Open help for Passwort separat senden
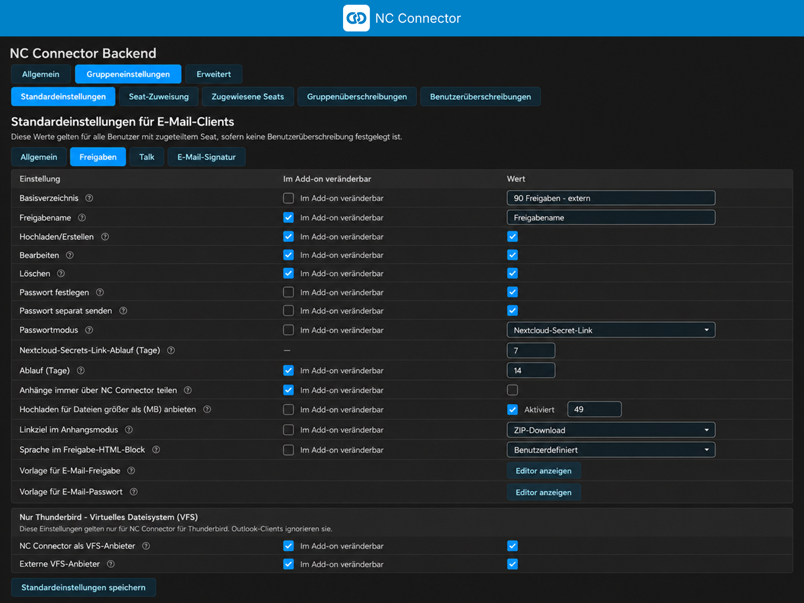The height and width of the screenshot is (603, 804). 123,311
